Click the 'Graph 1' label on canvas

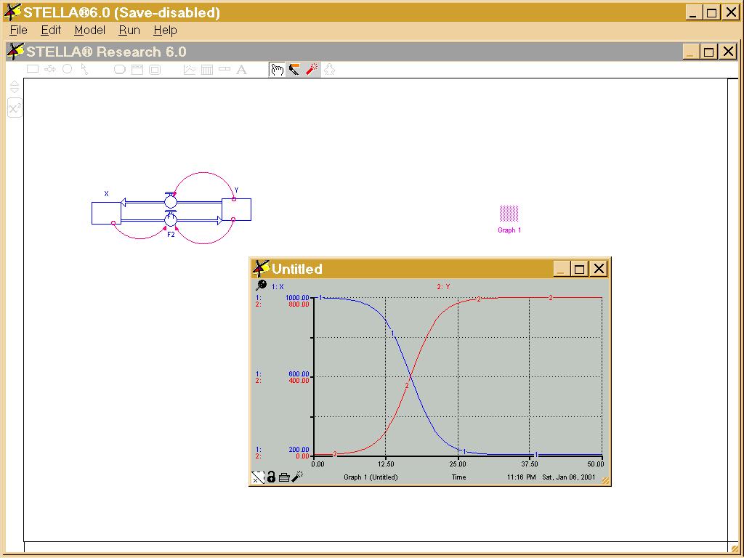[509, 230]
